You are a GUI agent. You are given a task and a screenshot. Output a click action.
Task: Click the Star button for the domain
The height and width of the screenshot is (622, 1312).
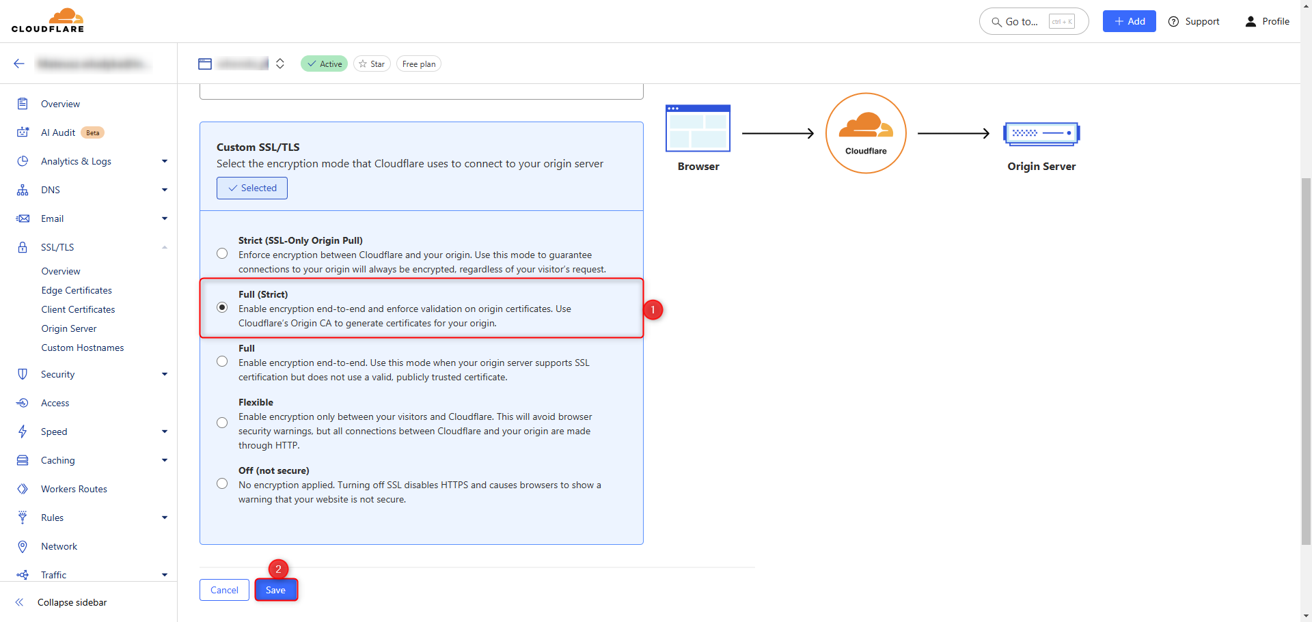click(x=372, y=63)
